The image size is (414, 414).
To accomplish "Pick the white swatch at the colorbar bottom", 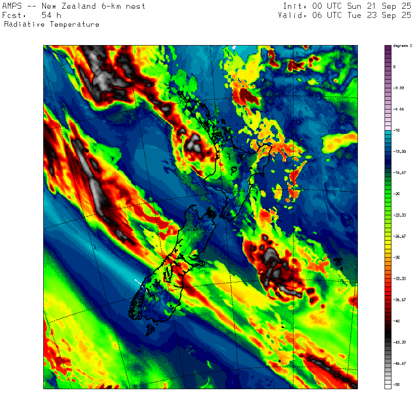I will coord(388,387).
